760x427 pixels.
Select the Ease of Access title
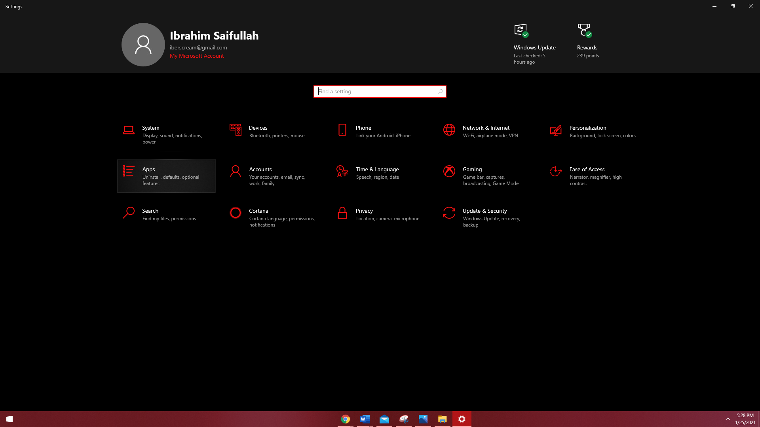(587, 169)
